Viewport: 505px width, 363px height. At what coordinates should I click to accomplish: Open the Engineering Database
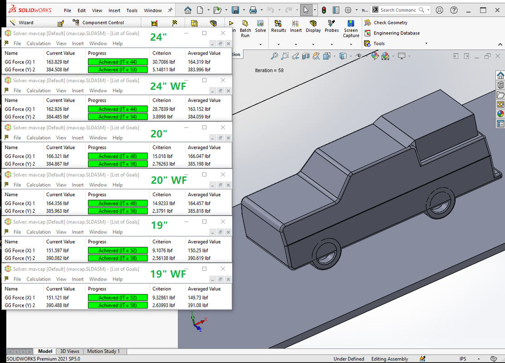[x=392, y=33]
